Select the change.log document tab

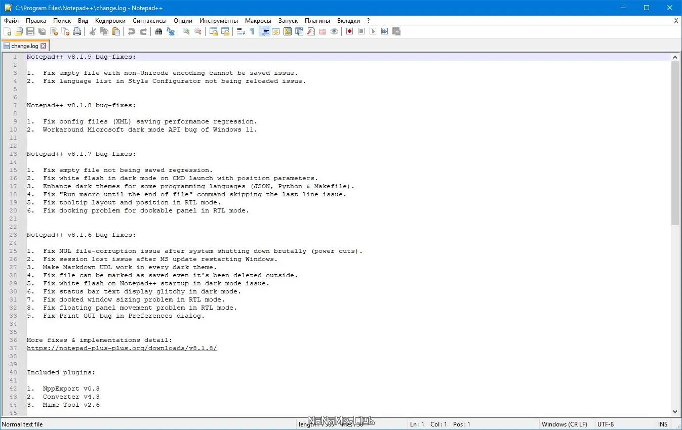[x=25, y=46]
